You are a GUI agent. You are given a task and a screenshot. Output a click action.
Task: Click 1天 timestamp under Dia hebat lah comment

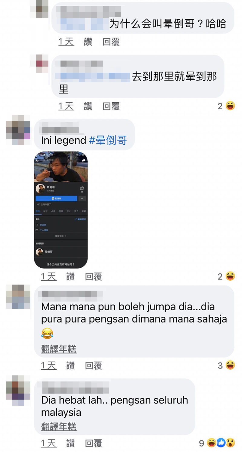(x=49, y=443)
